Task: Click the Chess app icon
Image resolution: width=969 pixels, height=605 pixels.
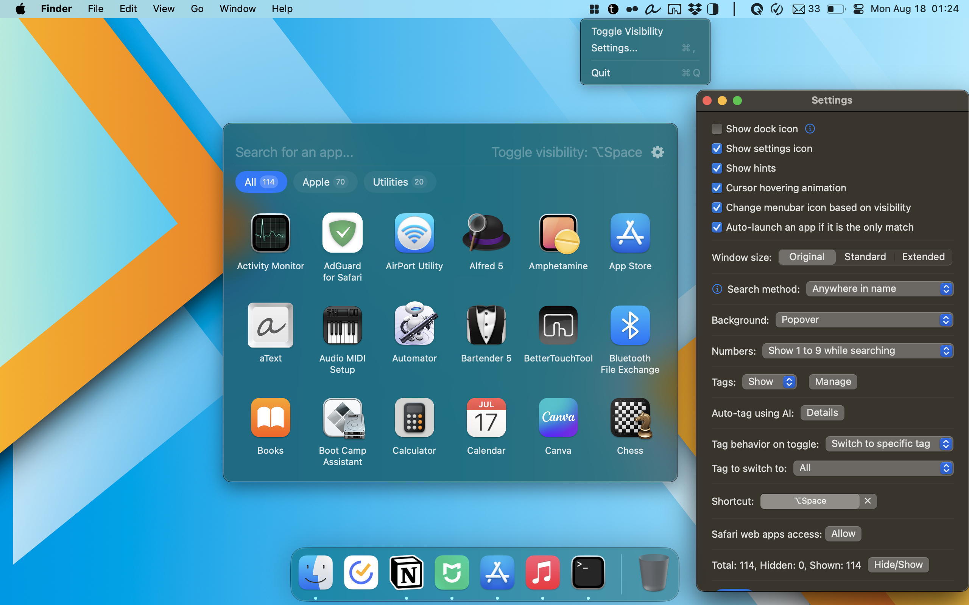Action: [630, 418]
